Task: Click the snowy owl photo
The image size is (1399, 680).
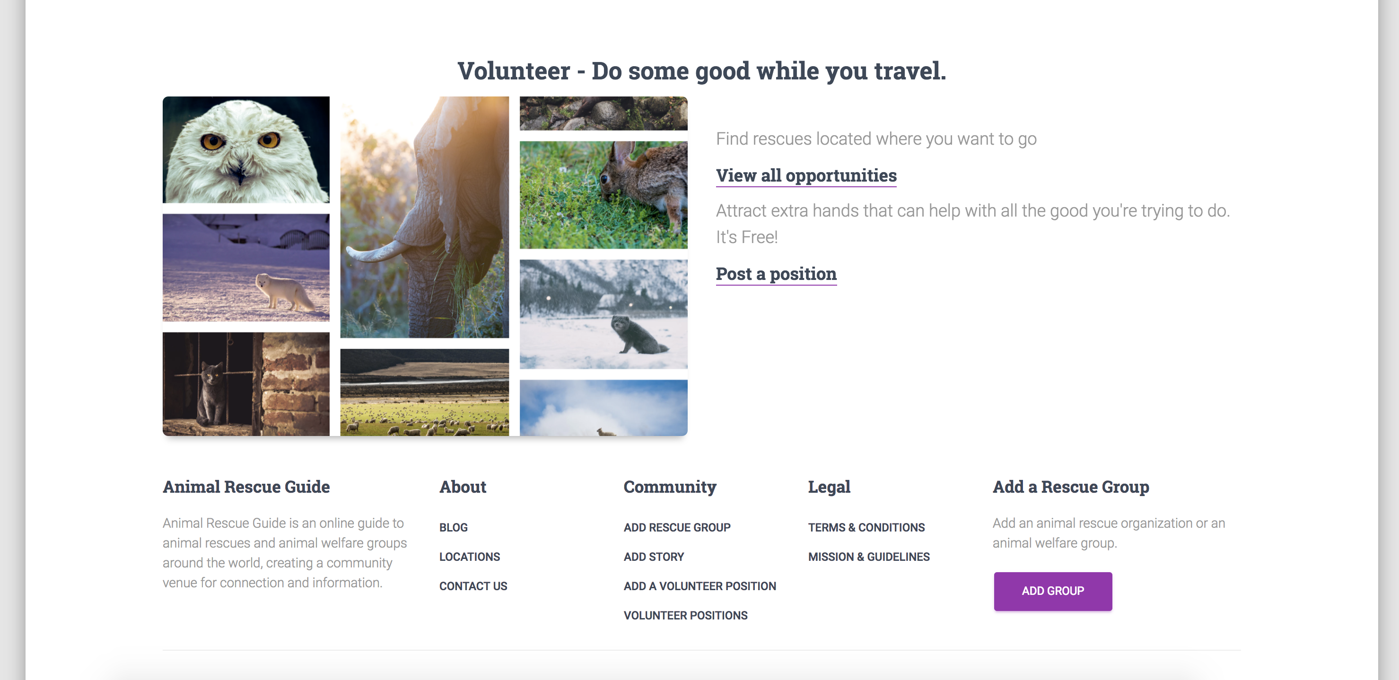Action: point(245,148)
